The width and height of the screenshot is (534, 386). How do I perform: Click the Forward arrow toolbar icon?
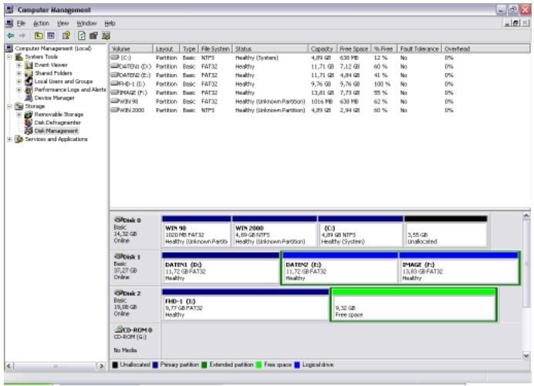22,35
